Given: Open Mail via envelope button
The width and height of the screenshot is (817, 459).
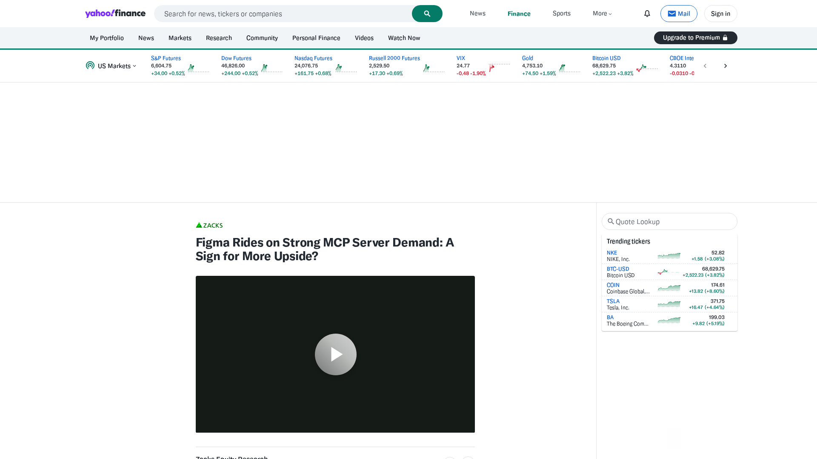Looking at the screenshot, I should pos(678,14).
